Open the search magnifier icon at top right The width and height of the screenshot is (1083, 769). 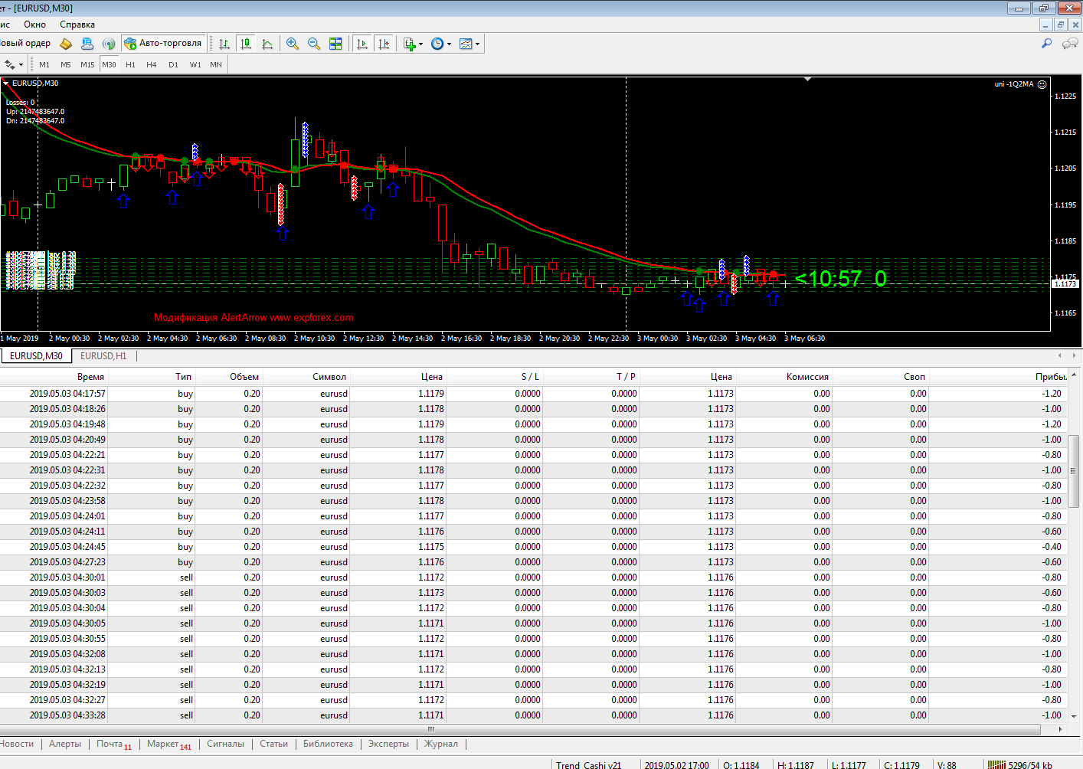pos(1046,44)
